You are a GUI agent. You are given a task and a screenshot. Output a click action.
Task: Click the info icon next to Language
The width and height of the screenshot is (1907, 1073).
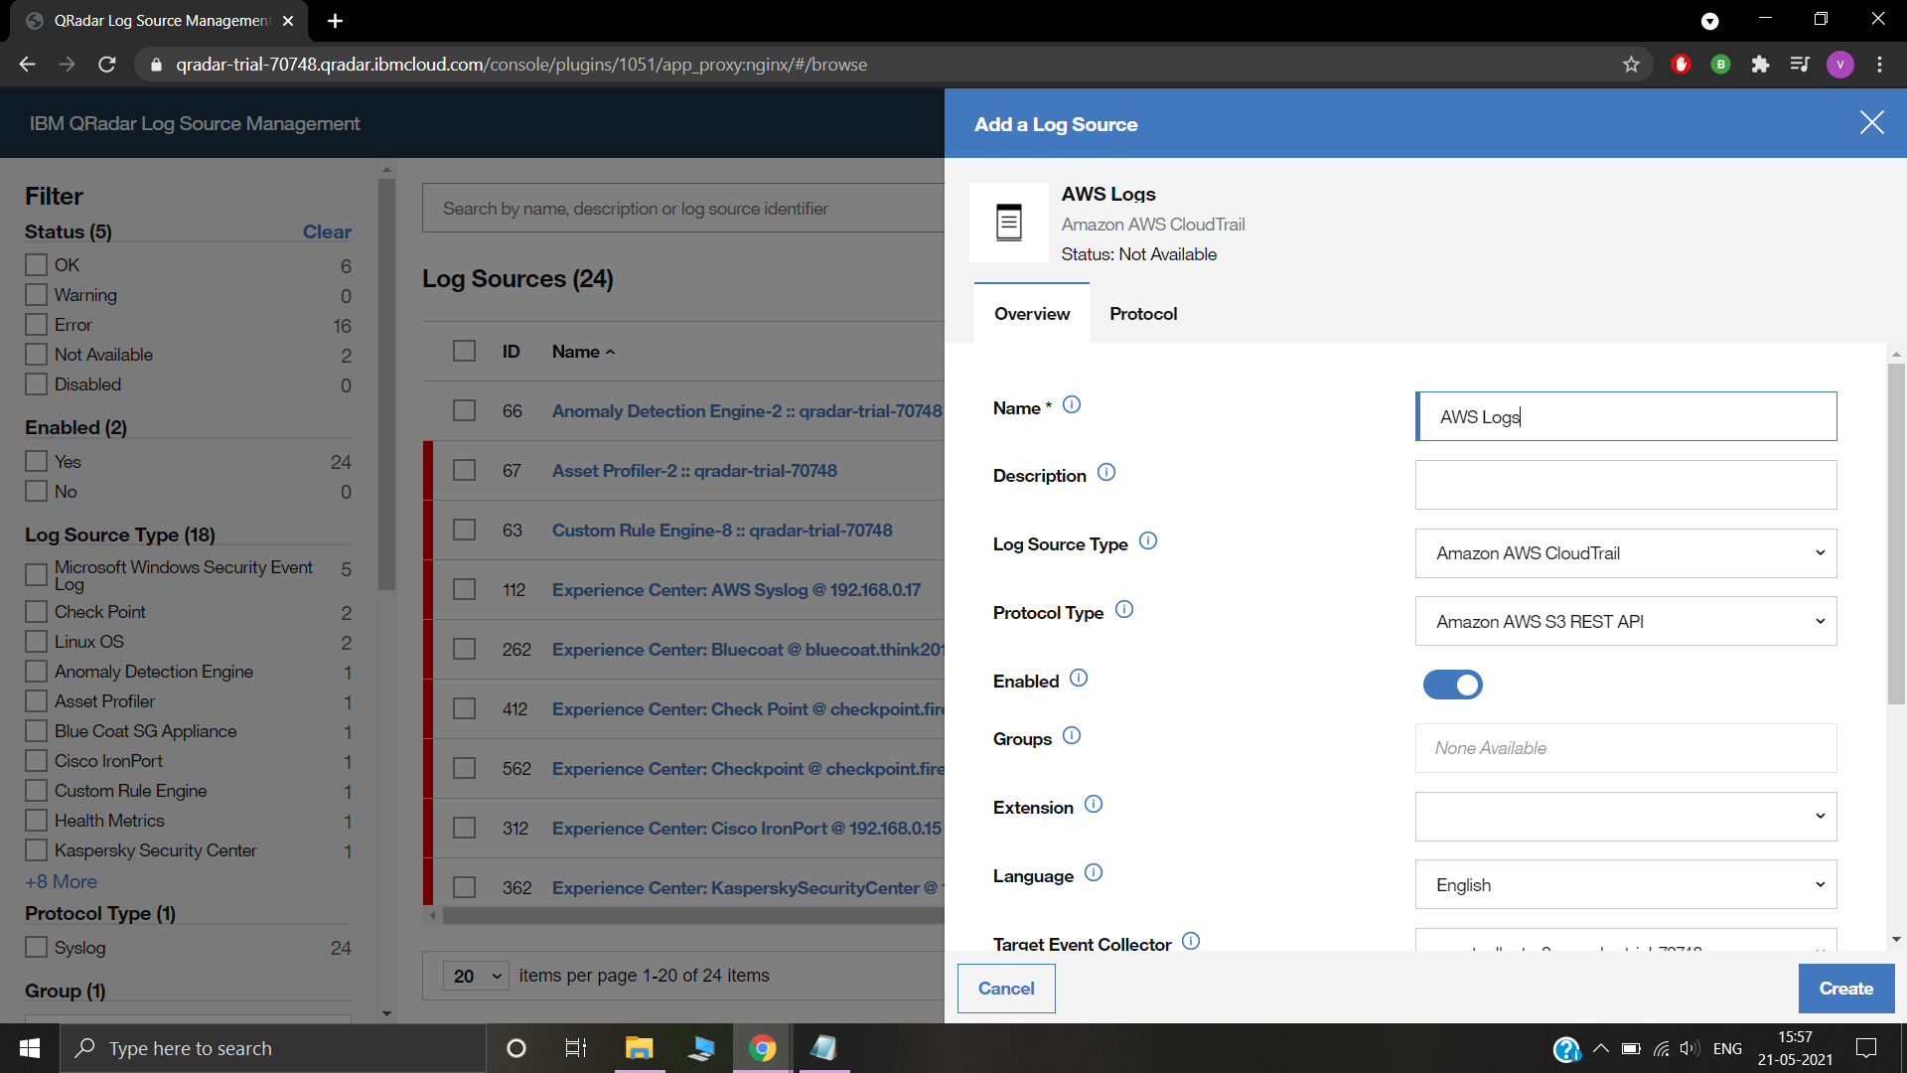pyautogui.click(x=1094, y=873)
